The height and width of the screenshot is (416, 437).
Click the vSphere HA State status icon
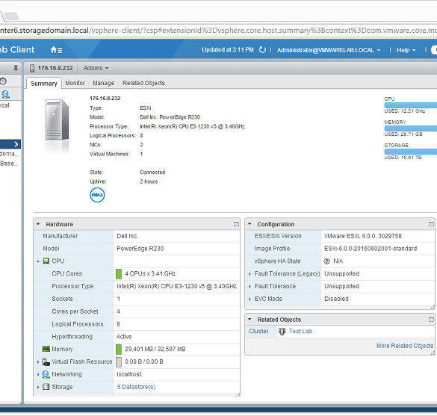tap(326, 261)
